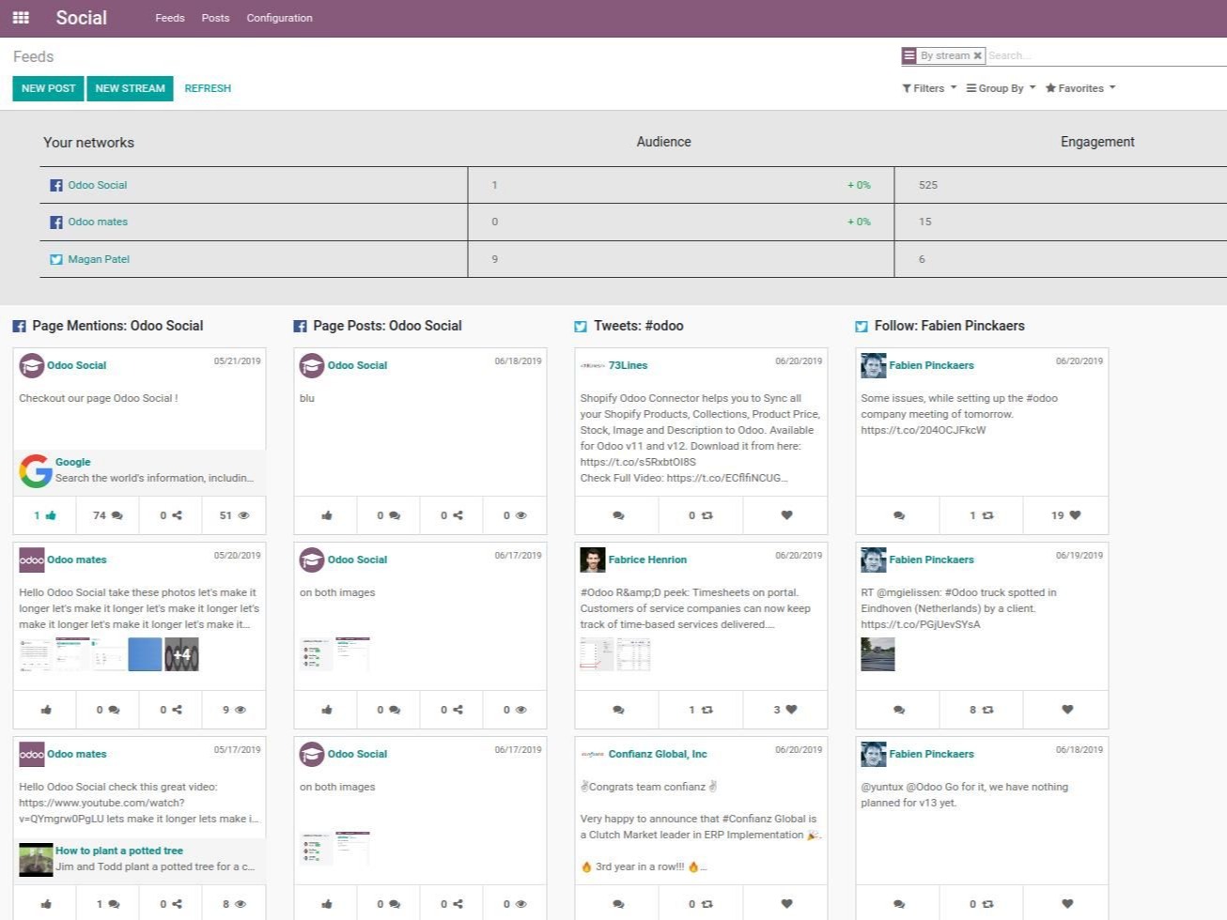Click the Facebook icon beside Odoo Social network
This screenshot has width=1227, height=920.
coord(55,184)
